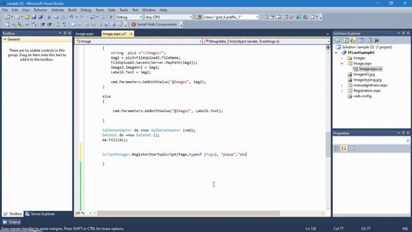The width and height of the screenshot is (412, 232).
Task: Switch to the Server Explorer tab
Action: (x=40, y=214)
